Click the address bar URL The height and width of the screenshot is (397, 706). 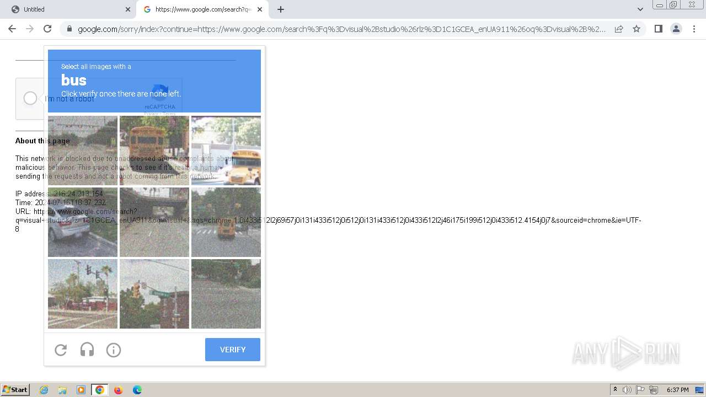342,29
